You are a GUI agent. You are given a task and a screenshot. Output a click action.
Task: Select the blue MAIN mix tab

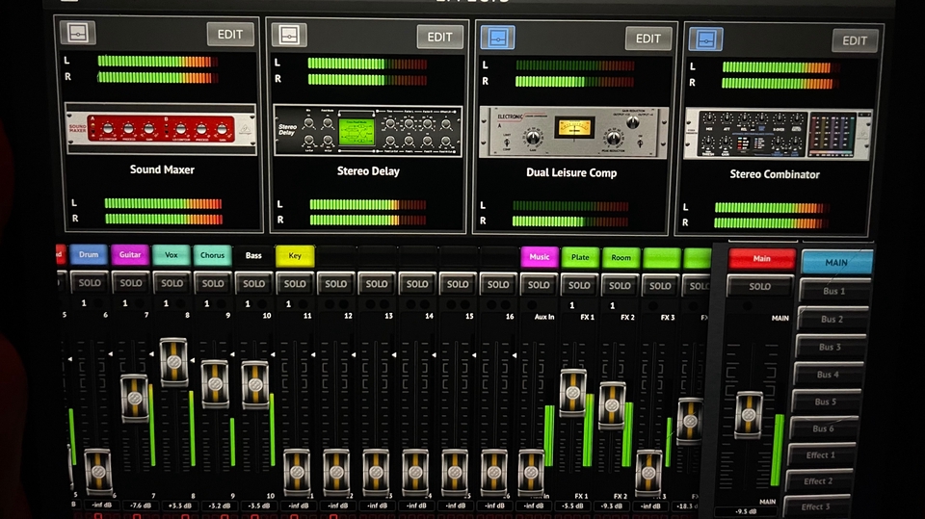pos(835,262)
